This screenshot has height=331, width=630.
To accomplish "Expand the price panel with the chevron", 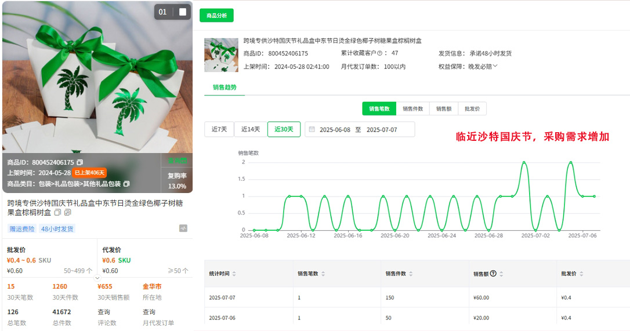I will click(97, 278).
